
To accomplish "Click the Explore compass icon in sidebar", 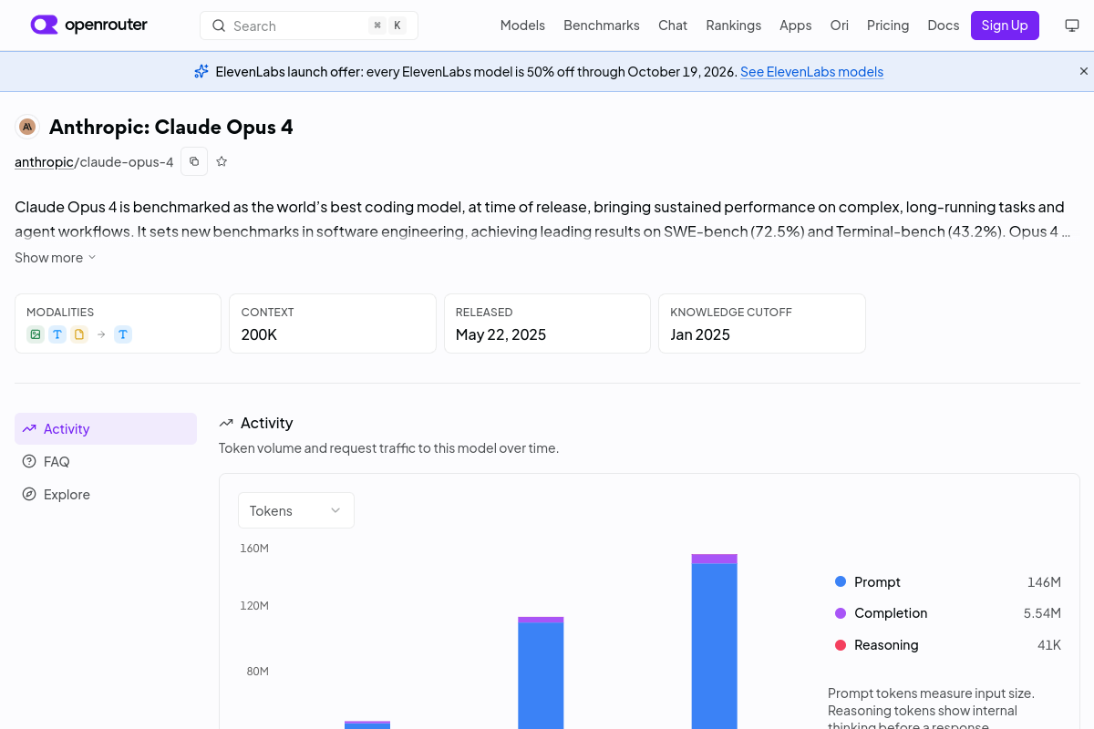I will (x=29, y=494).
